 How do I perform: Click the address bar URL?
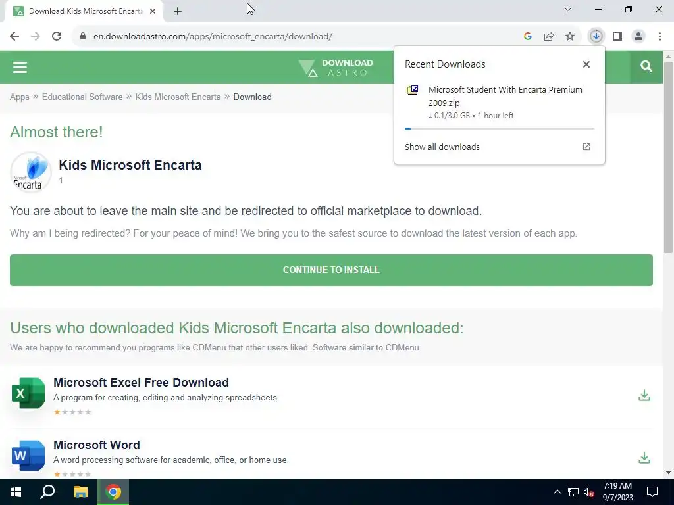(213, 37)
